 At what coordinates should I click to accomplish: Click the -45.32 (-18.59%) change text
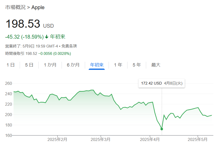(24, 37)
